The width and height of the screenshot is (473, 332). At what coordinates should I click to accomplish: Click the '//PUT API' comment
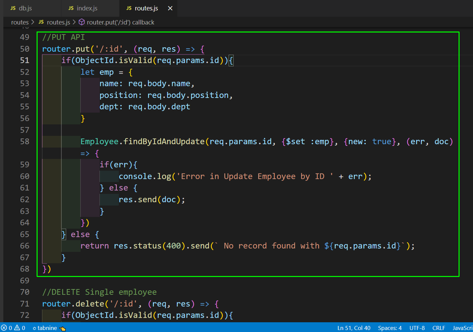tap(64, 37)
